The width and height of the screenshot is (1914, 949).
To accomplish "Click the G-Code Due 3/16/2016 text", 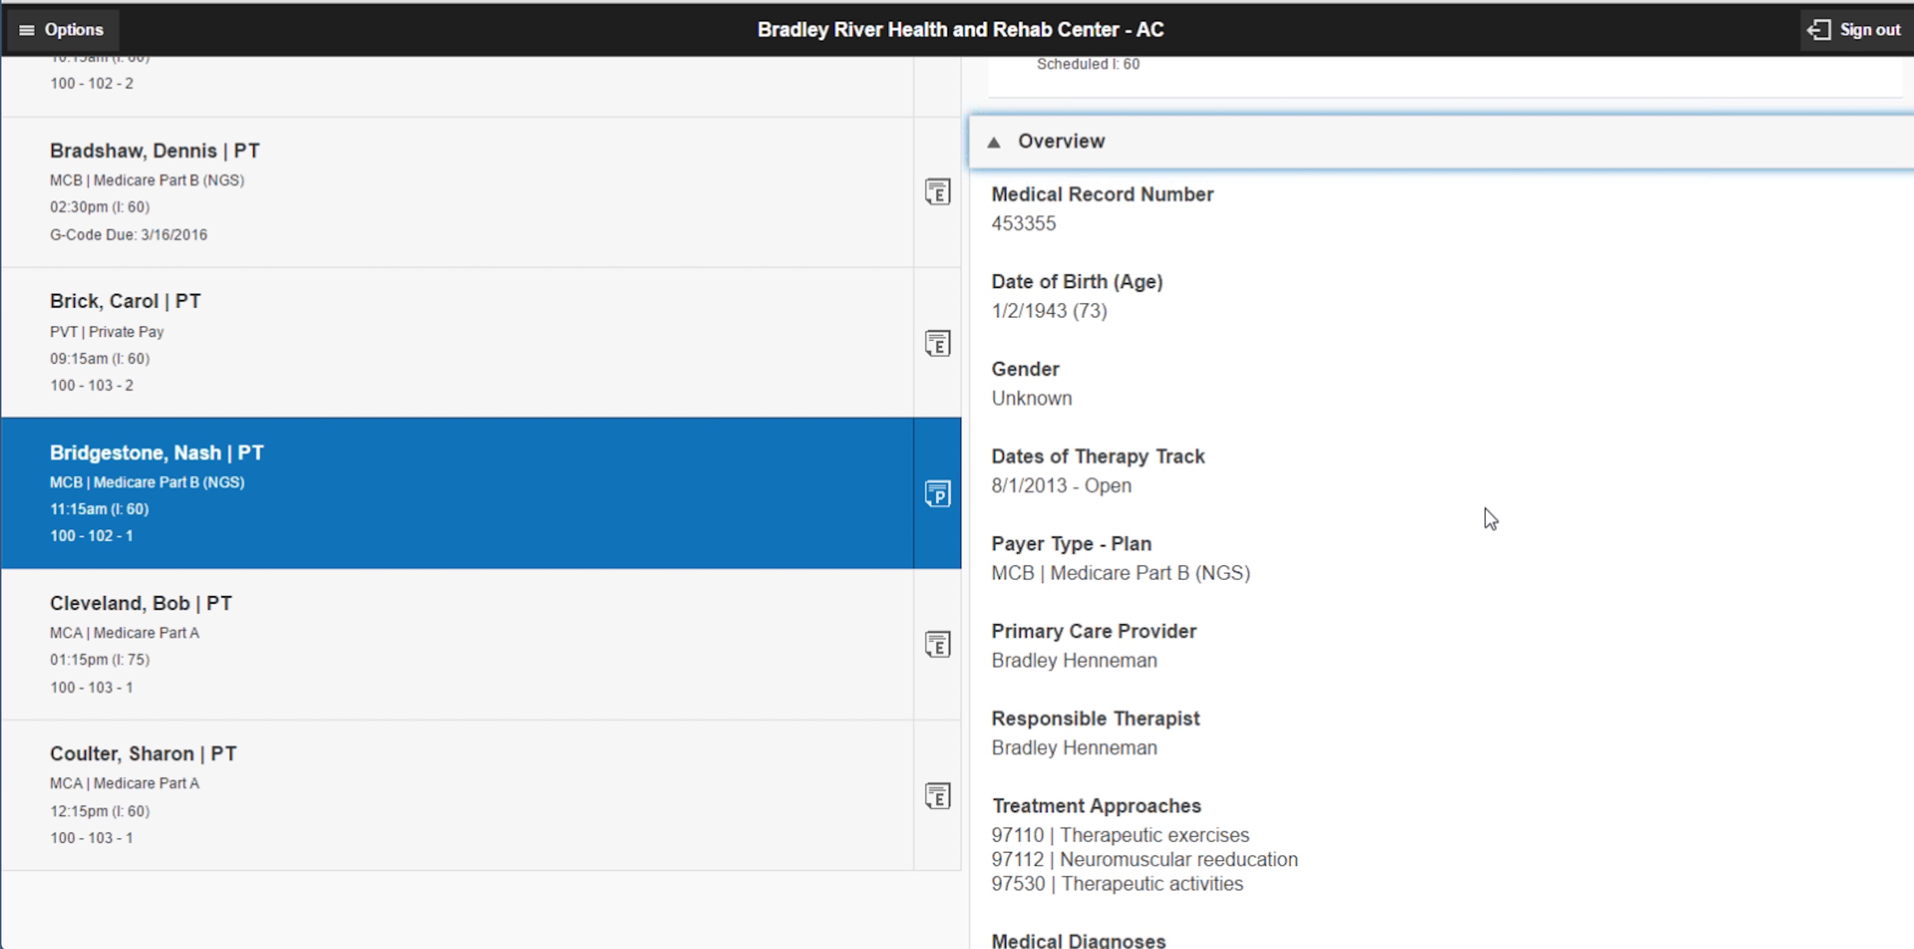I will 129,235.
